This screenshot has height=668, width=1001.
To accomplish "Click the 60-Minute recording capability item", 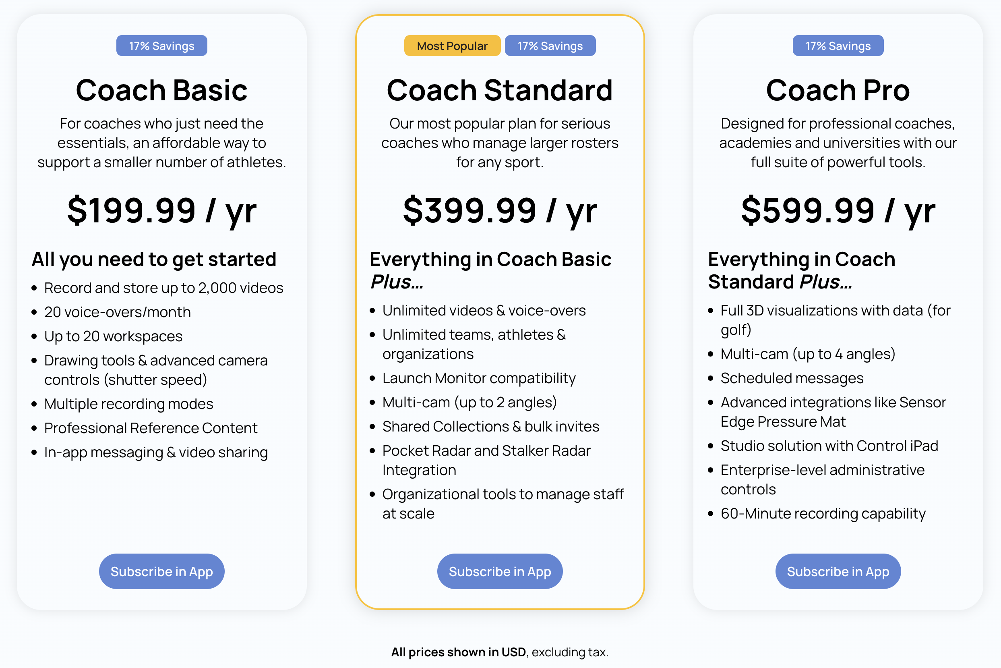I will 823,514.
